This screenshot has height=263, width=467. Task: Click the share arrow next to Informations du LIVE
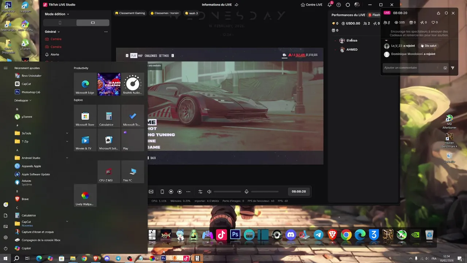[x=236, y=5]
